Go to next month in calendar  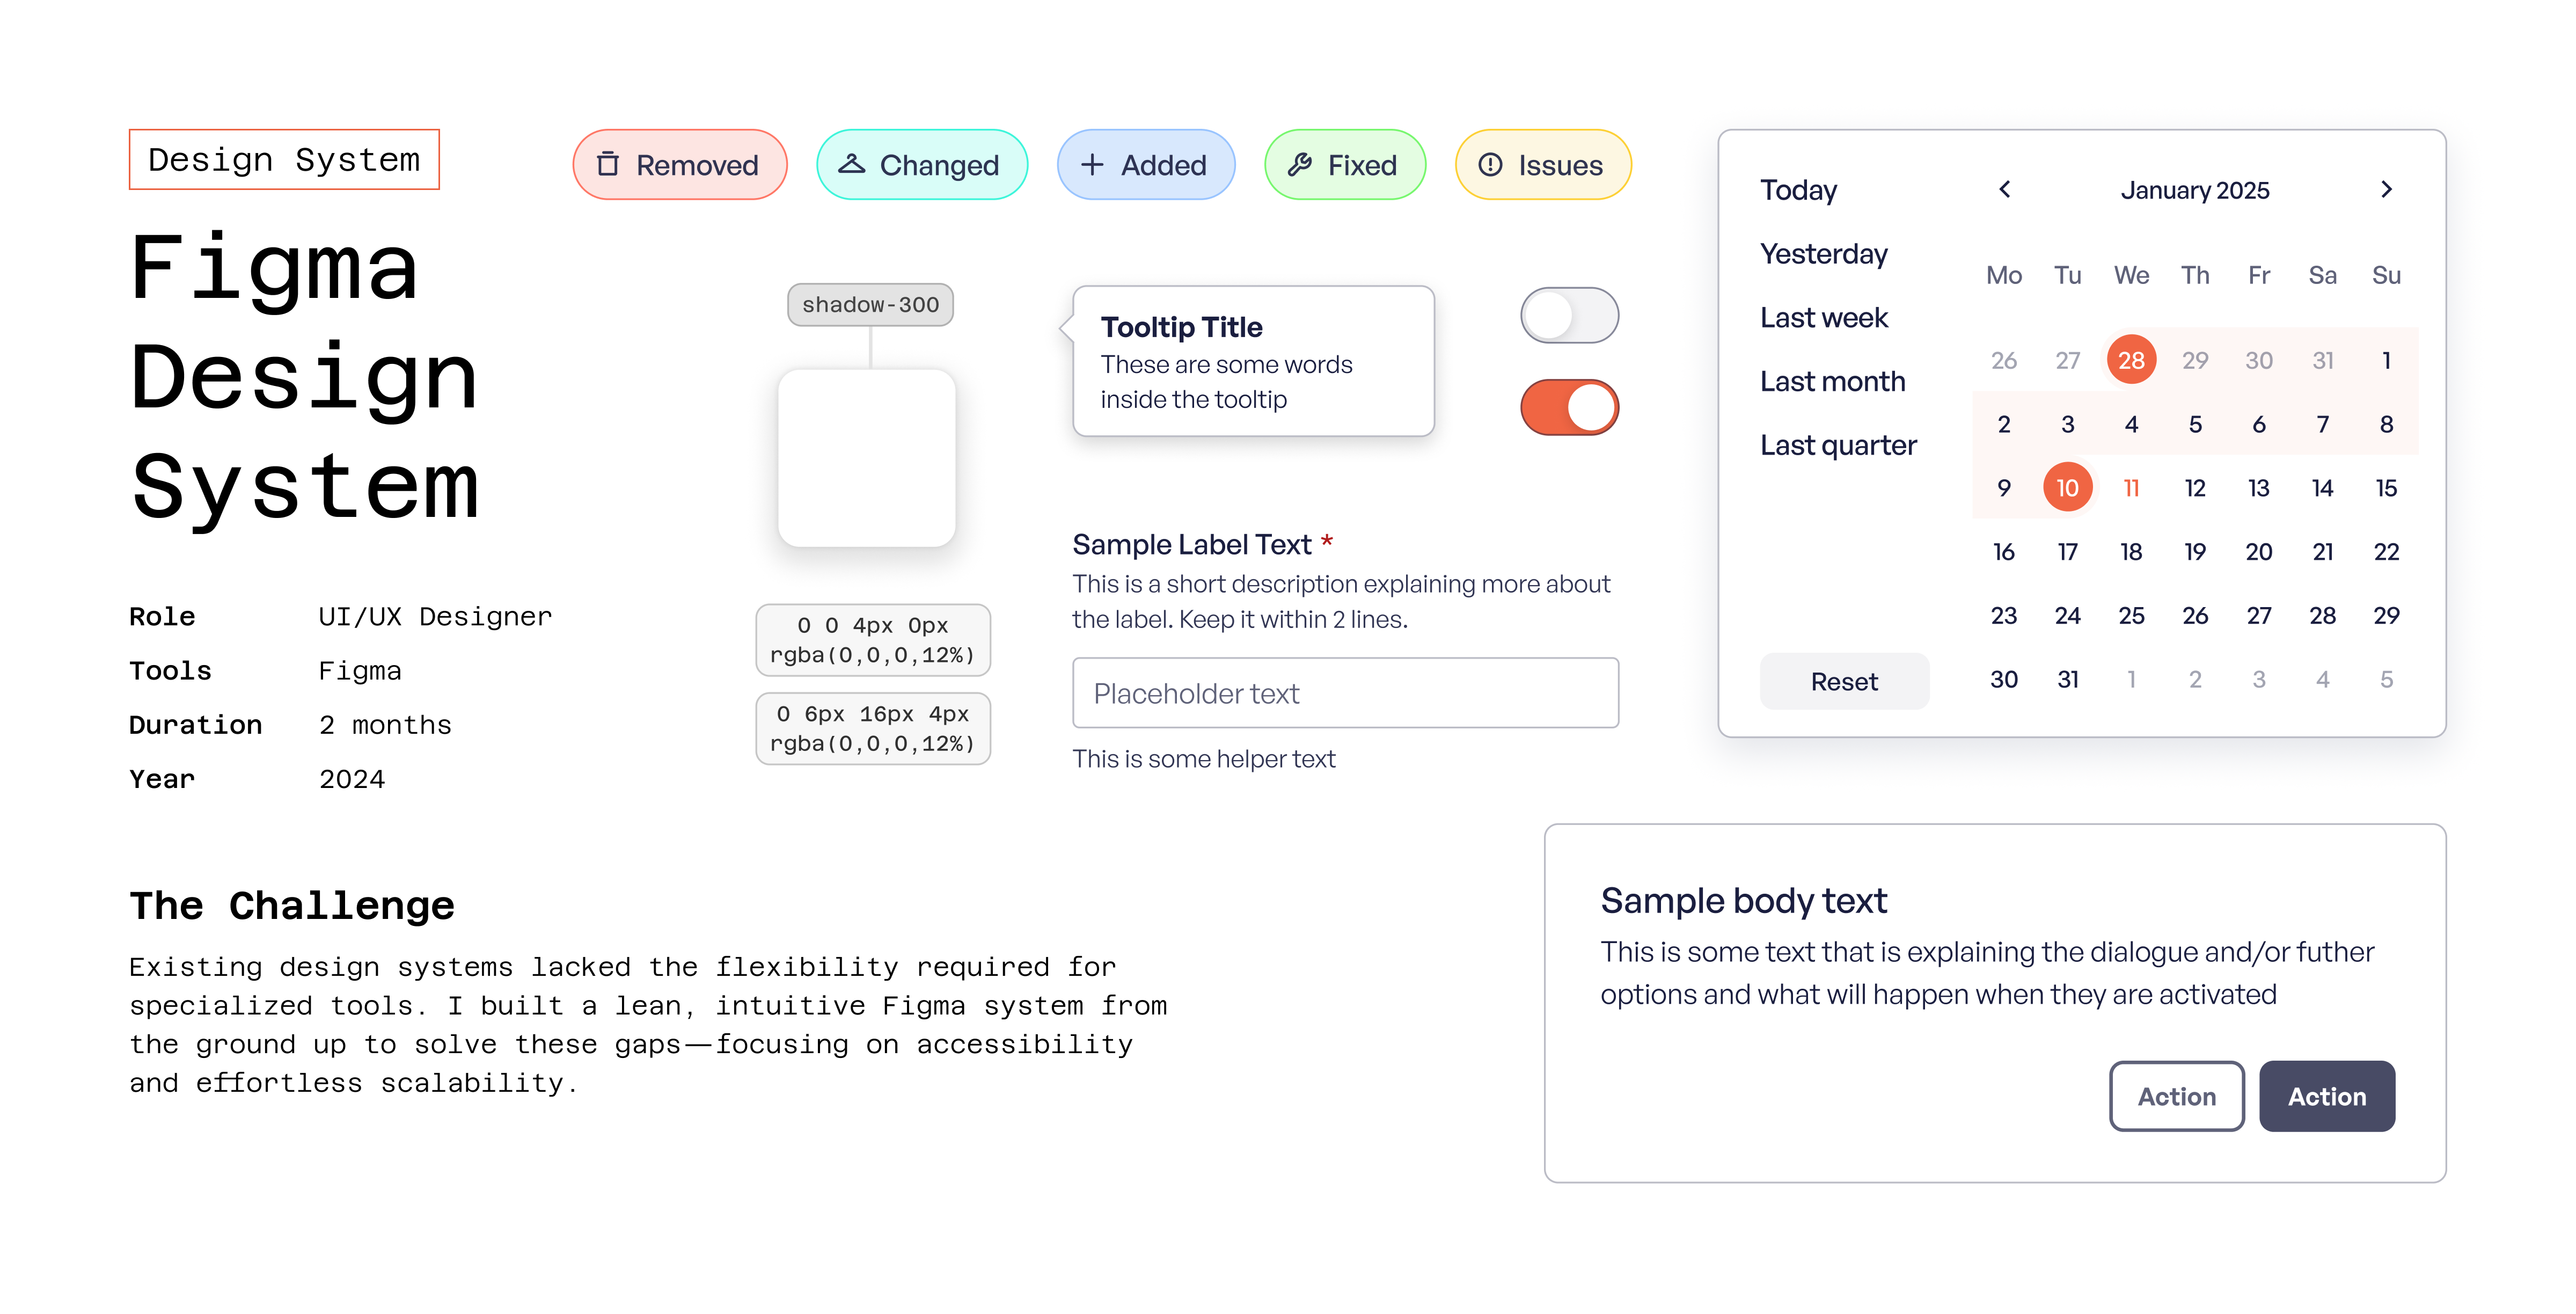tap(2386, 190)
